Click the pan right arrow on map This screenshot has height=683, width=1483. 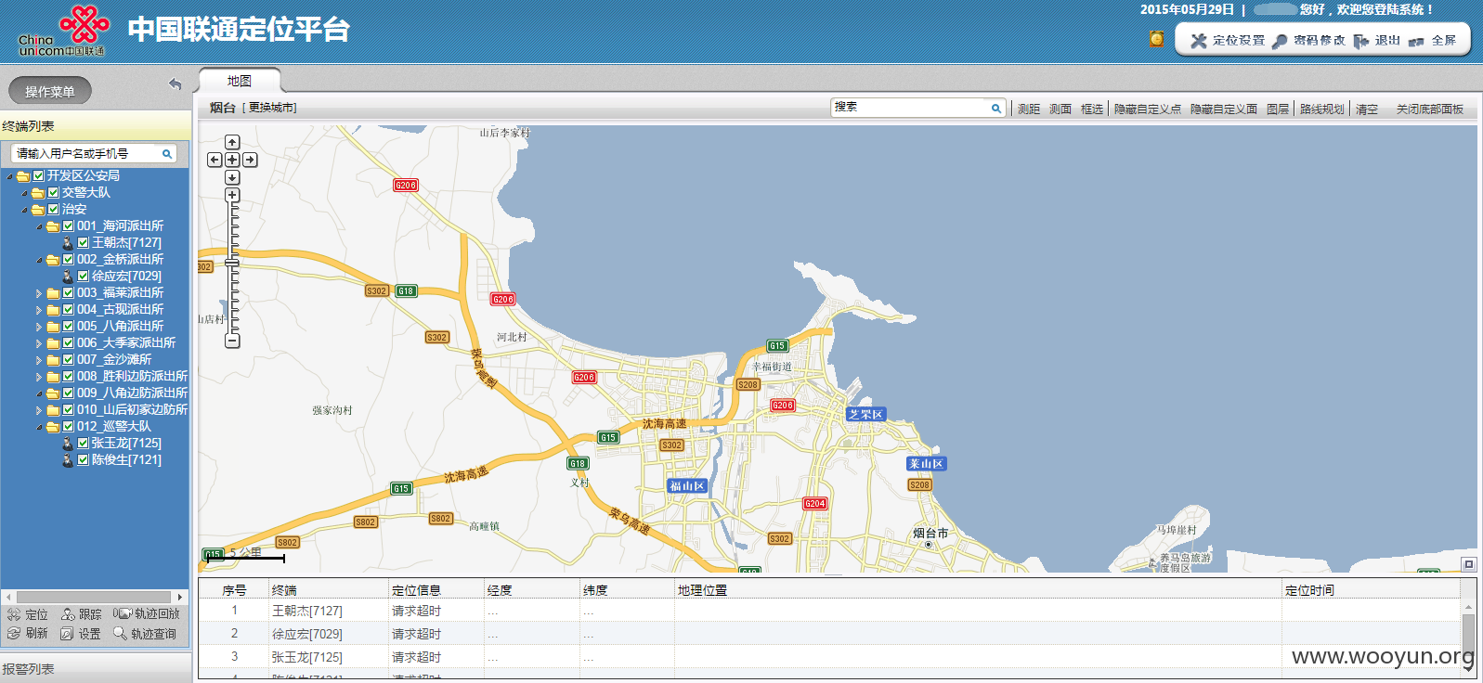[x=250, y=160]
